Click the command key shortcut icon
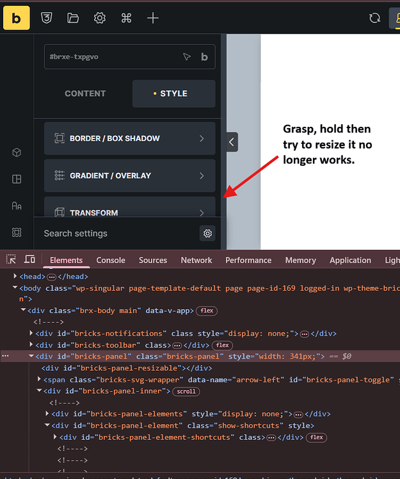The image size is (400, 479). 126,18
